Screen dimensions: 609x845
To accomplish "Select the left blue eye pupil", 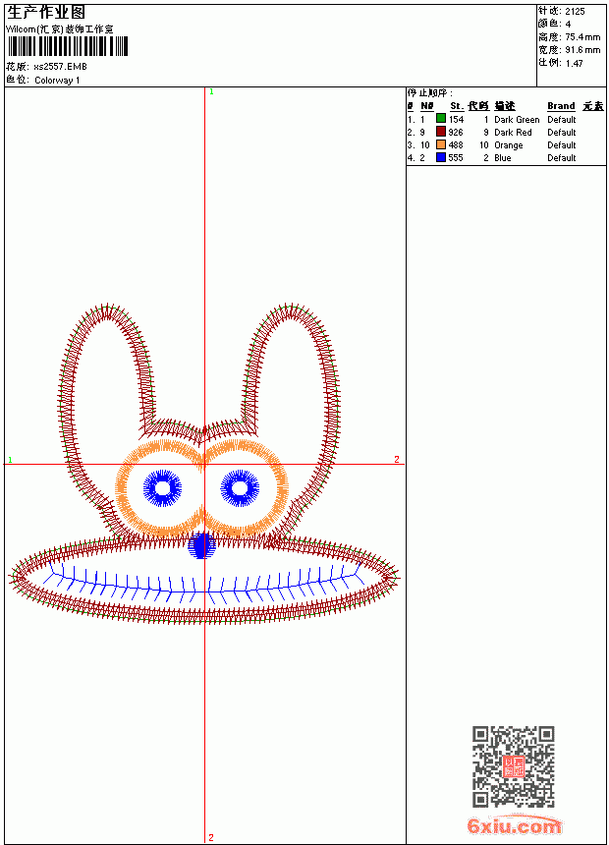I will pyautogui.click(x=162, y=488).
